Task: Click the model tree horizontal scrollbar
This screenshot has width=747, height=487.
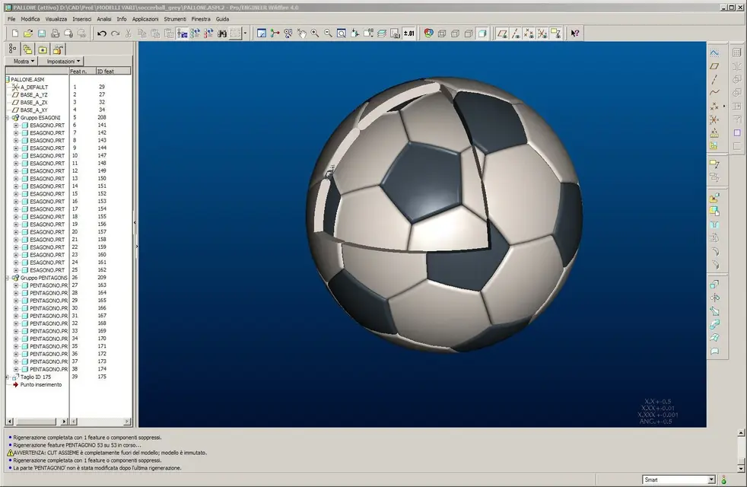Action: coord(37,422)
